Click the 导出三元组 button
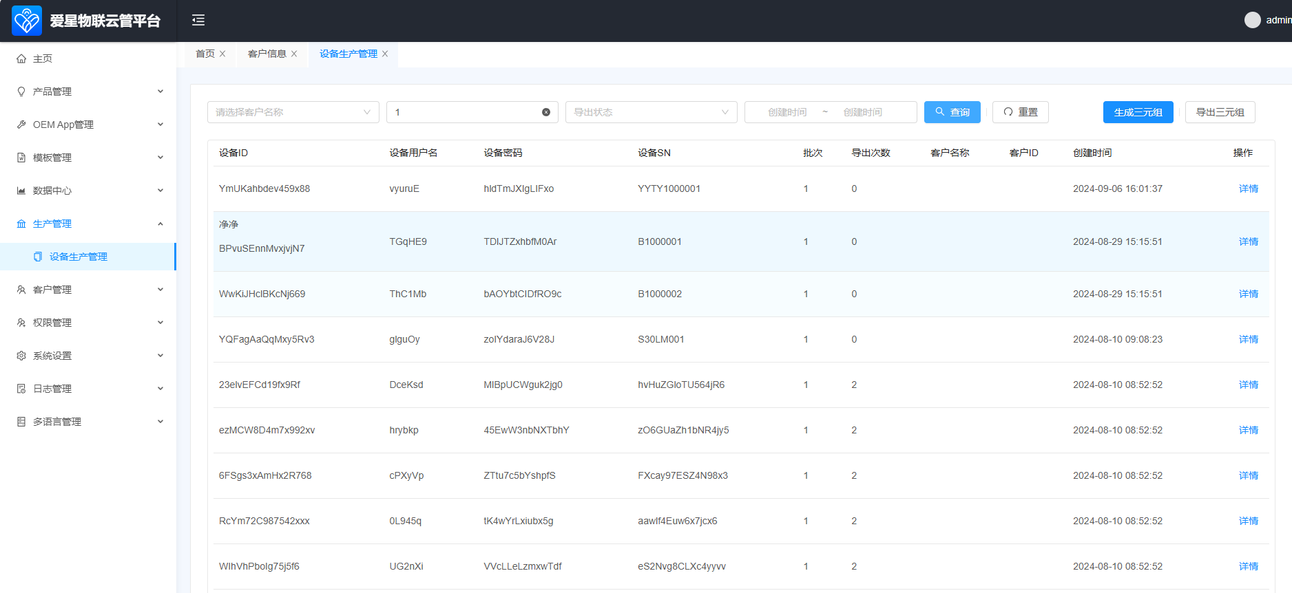 pyautogui.click(x=1220, y=112)
